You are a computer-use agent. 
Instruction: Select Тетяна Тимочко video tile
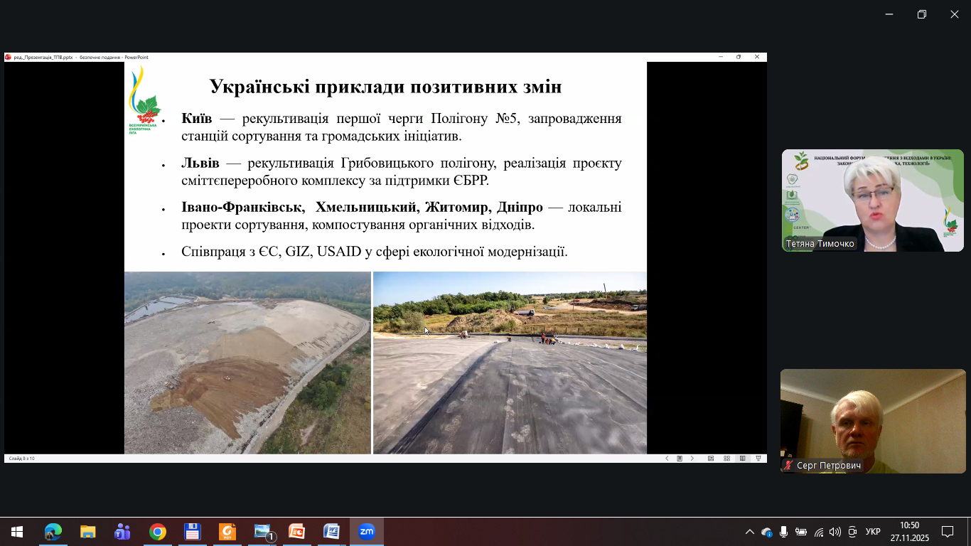point(872,200)
